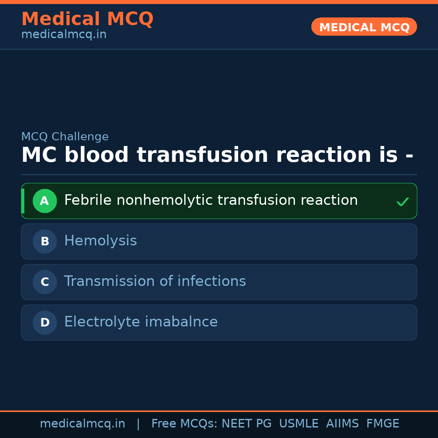Select the C letter circle
The height and width of the screenshot is (438, 438).
[45, 282]
